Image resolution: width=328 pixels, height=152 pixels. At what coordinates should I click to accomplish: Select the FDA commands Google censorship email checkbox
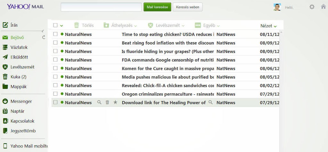[x=55, y=60]
